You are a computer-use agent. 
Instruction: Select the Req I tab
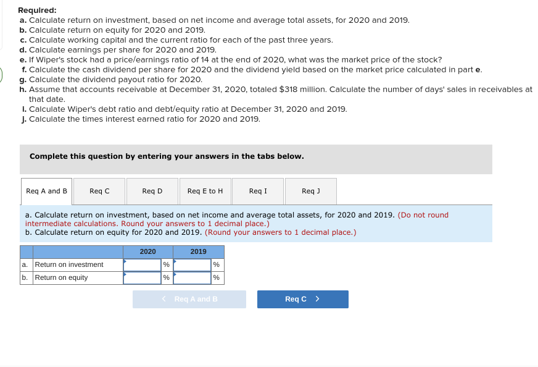click(x=257, y=191)
